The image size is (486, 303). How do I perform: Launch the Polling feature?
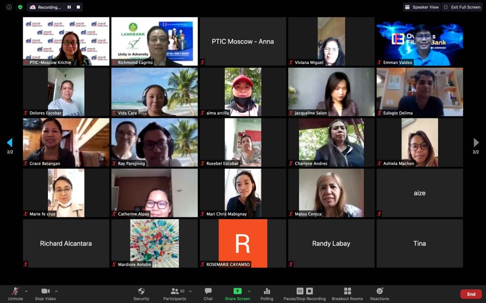266,294
